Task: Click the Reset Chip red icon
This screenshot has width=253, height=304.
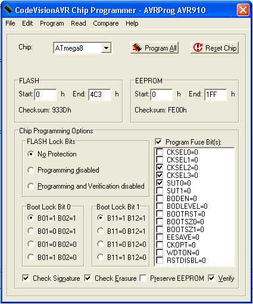Action: [x=198, y=48]
